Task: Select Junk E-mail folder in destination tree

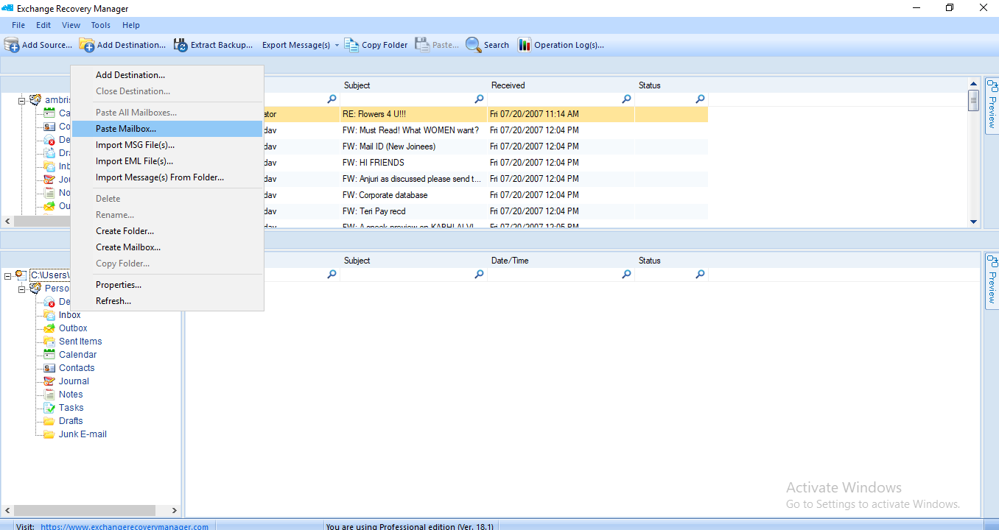Action: 83,434
